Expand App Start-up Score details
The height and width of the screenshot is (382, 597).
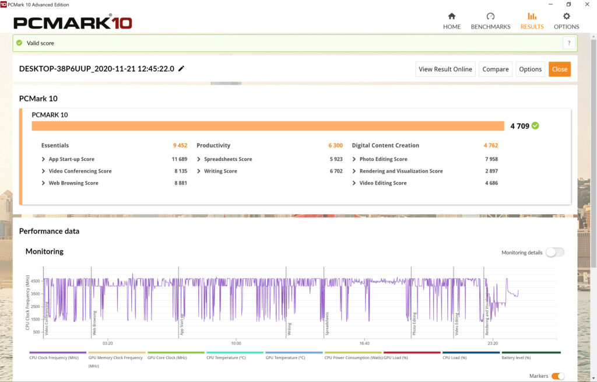point(43,159)
